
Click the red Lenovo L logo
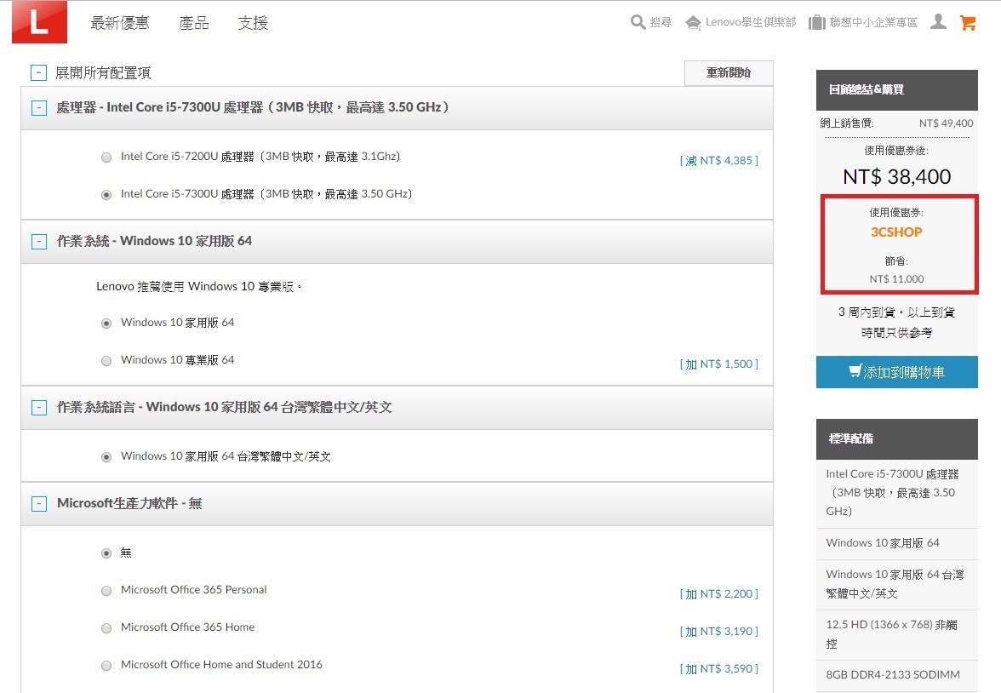coord(39,22)
